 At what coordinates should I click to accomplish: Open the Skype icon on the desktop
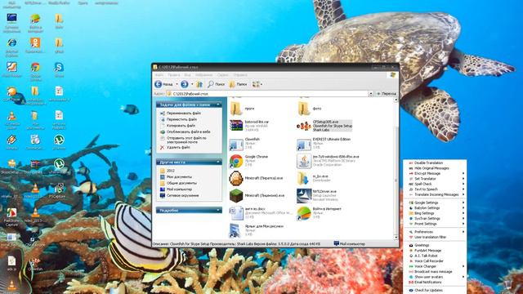[59, 67]
